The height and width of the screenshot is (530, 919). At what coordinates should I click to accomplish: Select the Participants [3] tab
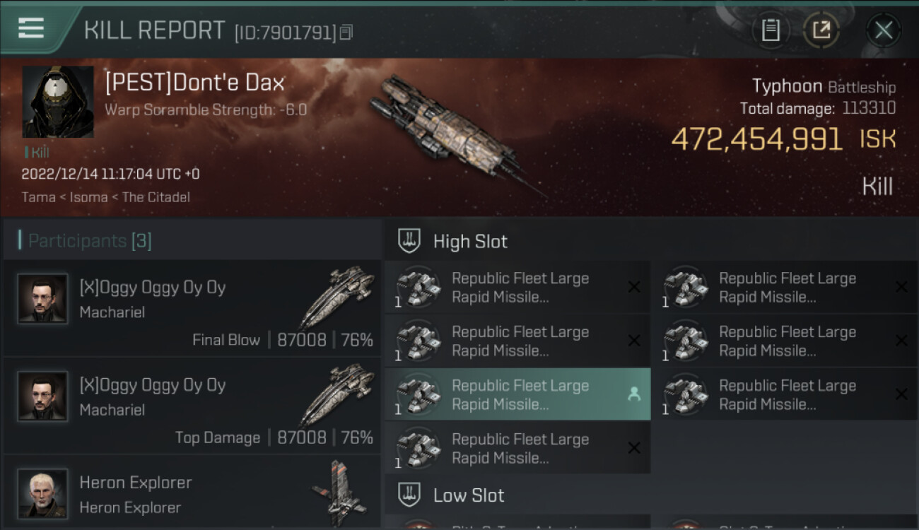pyautogui.click(x=90, y=241)
